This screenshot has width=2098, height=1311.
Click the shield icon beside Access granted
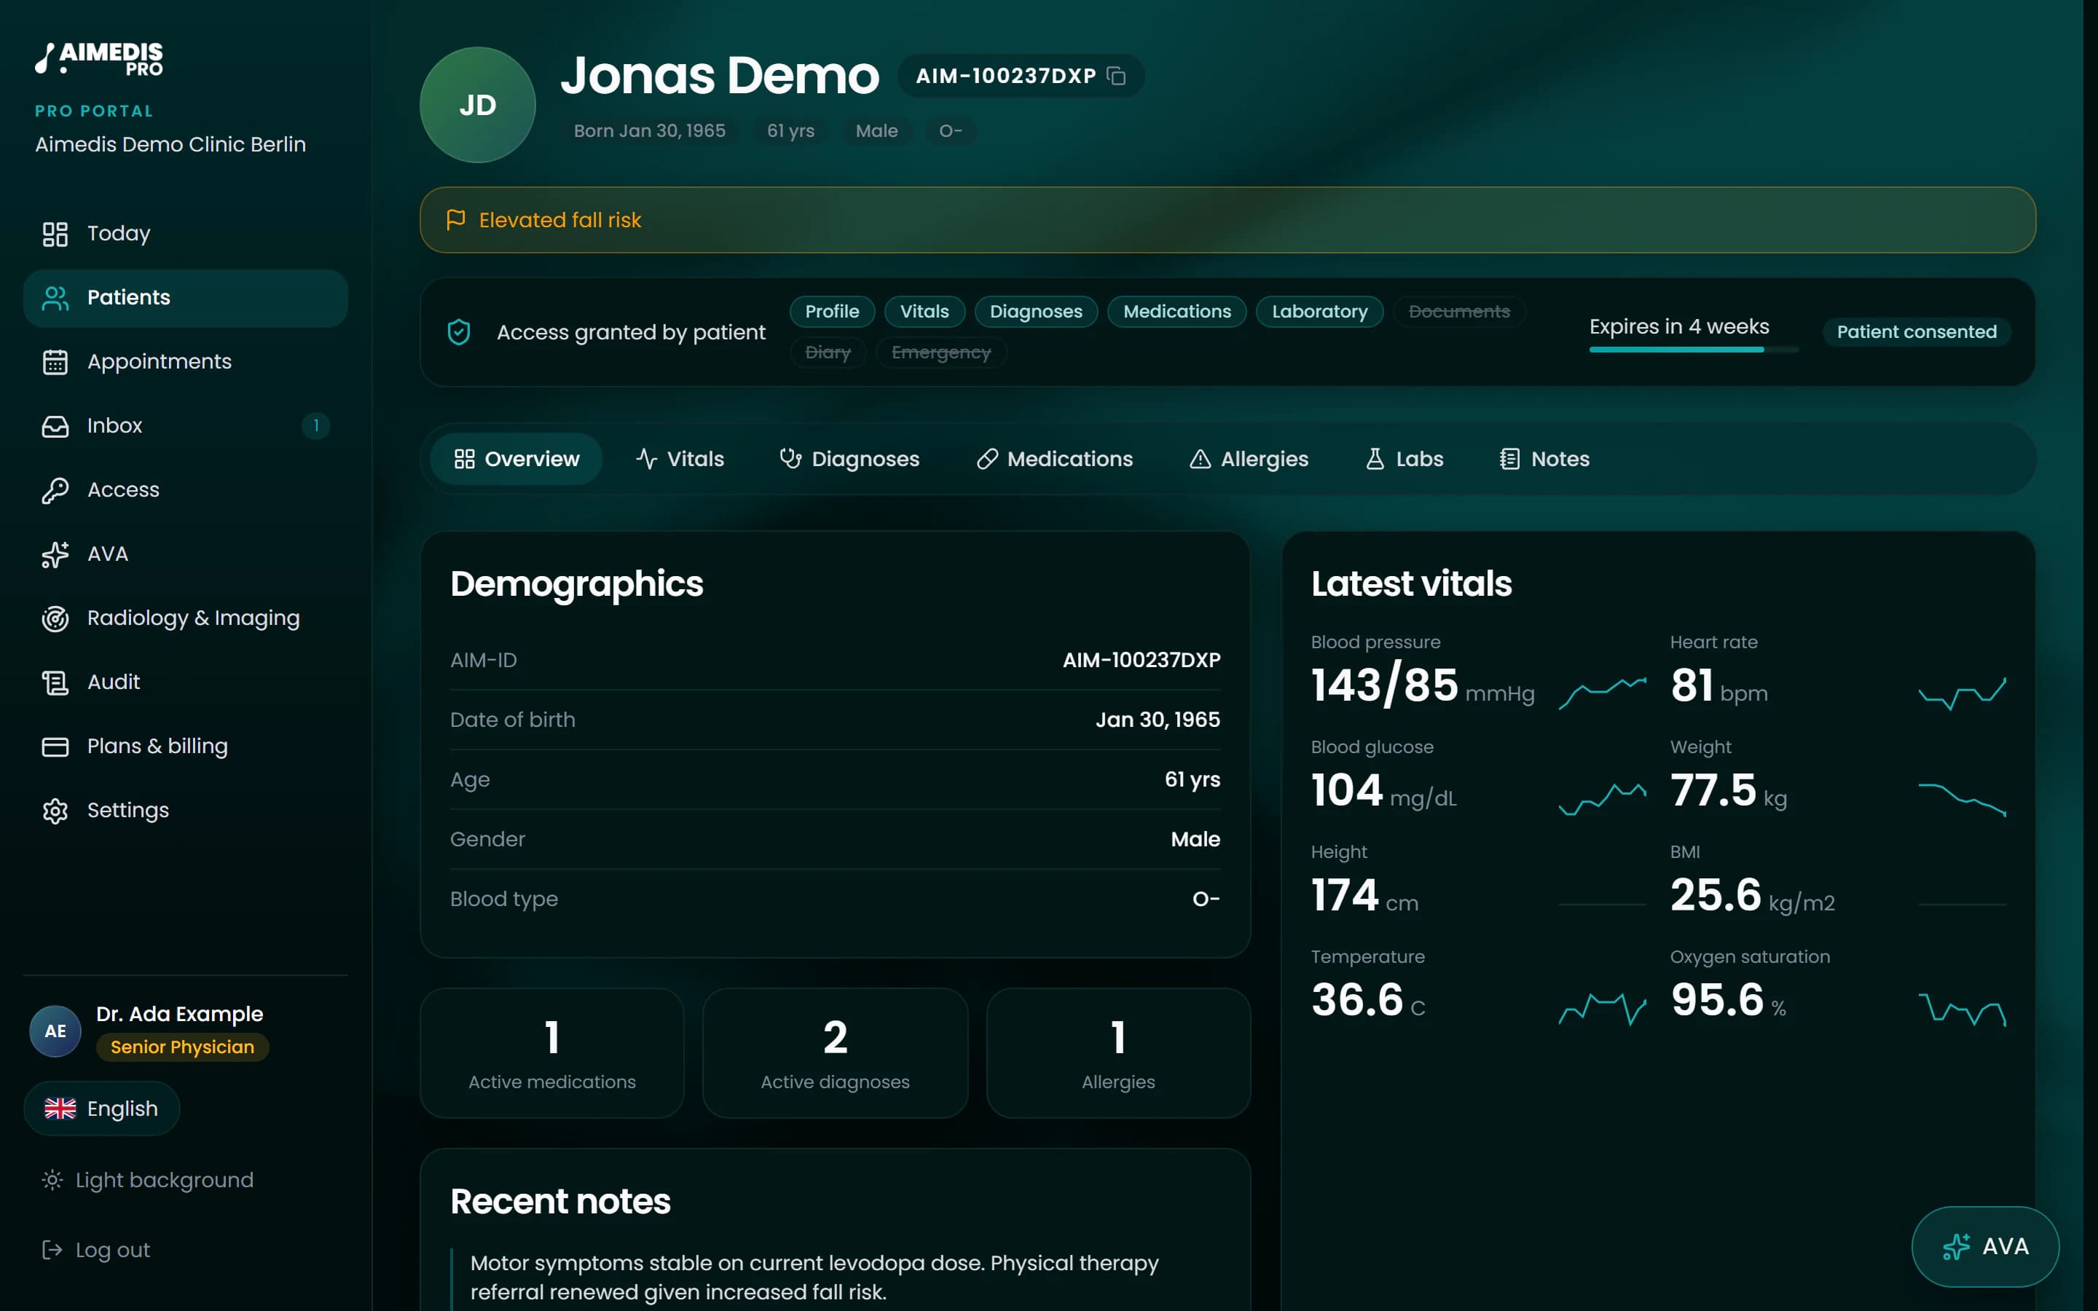(459, 332)
